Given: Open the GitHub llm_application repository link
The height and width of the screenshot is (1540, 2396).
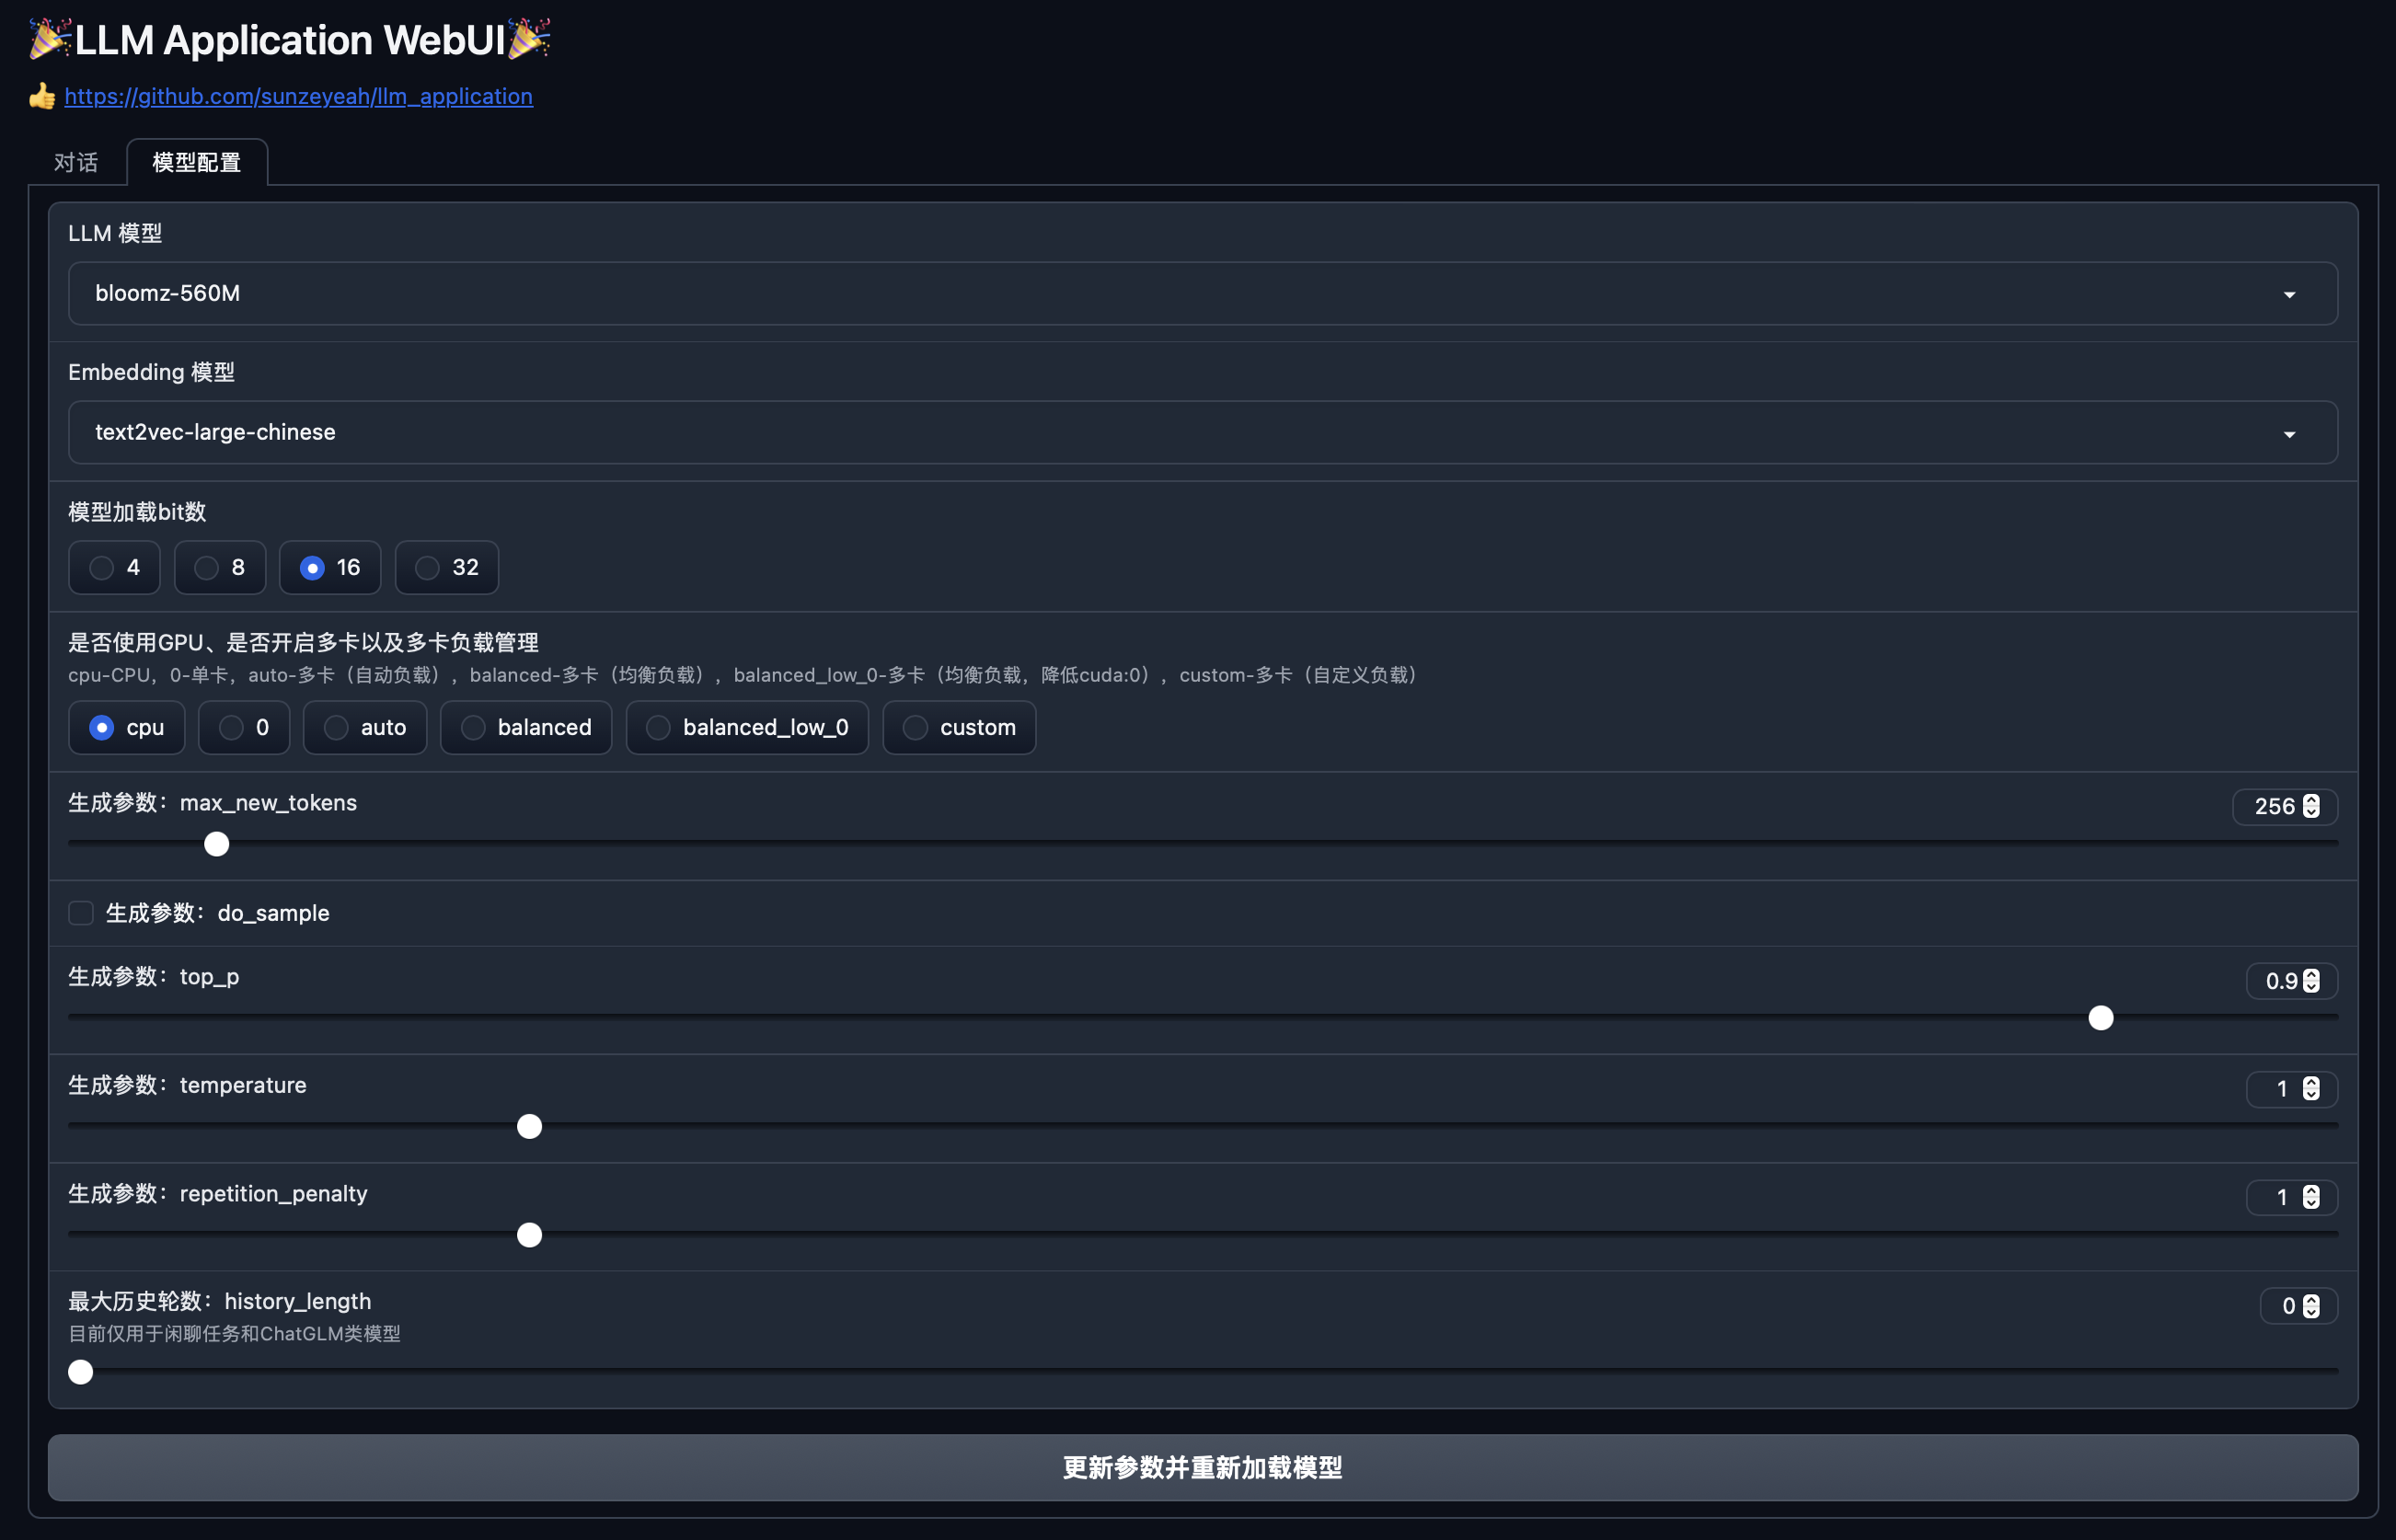Looking at the screenshot, I should (298, 96).
